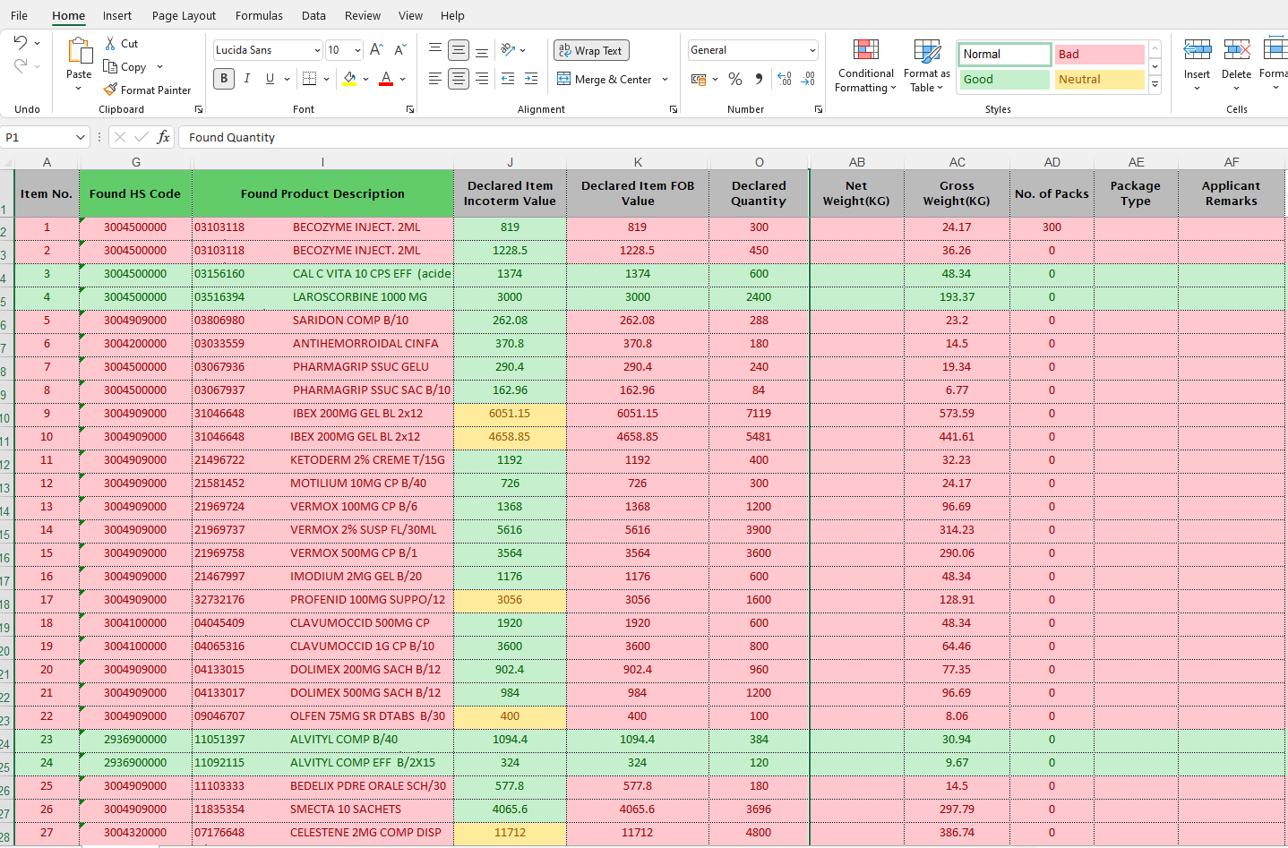1288x848 pixels.
Task: Switch to the Page Layout tab
Action: click(184, 15)
